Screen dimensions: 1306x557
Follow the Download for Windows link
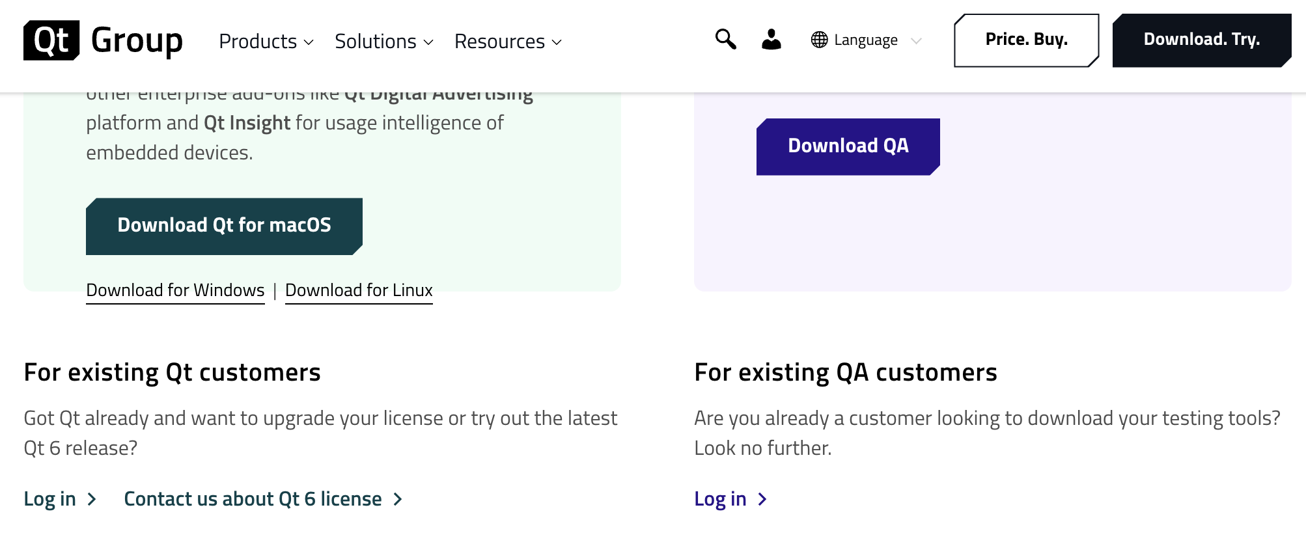pos(175,290)
